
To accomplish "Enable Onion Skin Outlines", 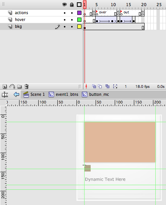I will [x=100, y=86].
